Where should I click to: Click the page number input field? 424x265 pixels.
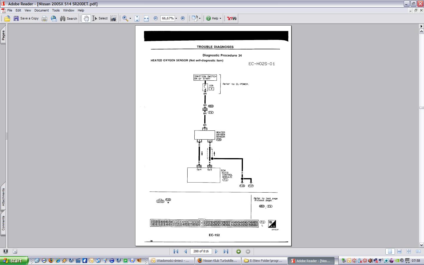point(201,251)
